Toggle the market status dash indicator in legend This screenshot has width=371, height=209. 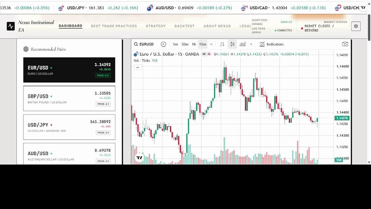pyautogui.click(x=204, y=54)
